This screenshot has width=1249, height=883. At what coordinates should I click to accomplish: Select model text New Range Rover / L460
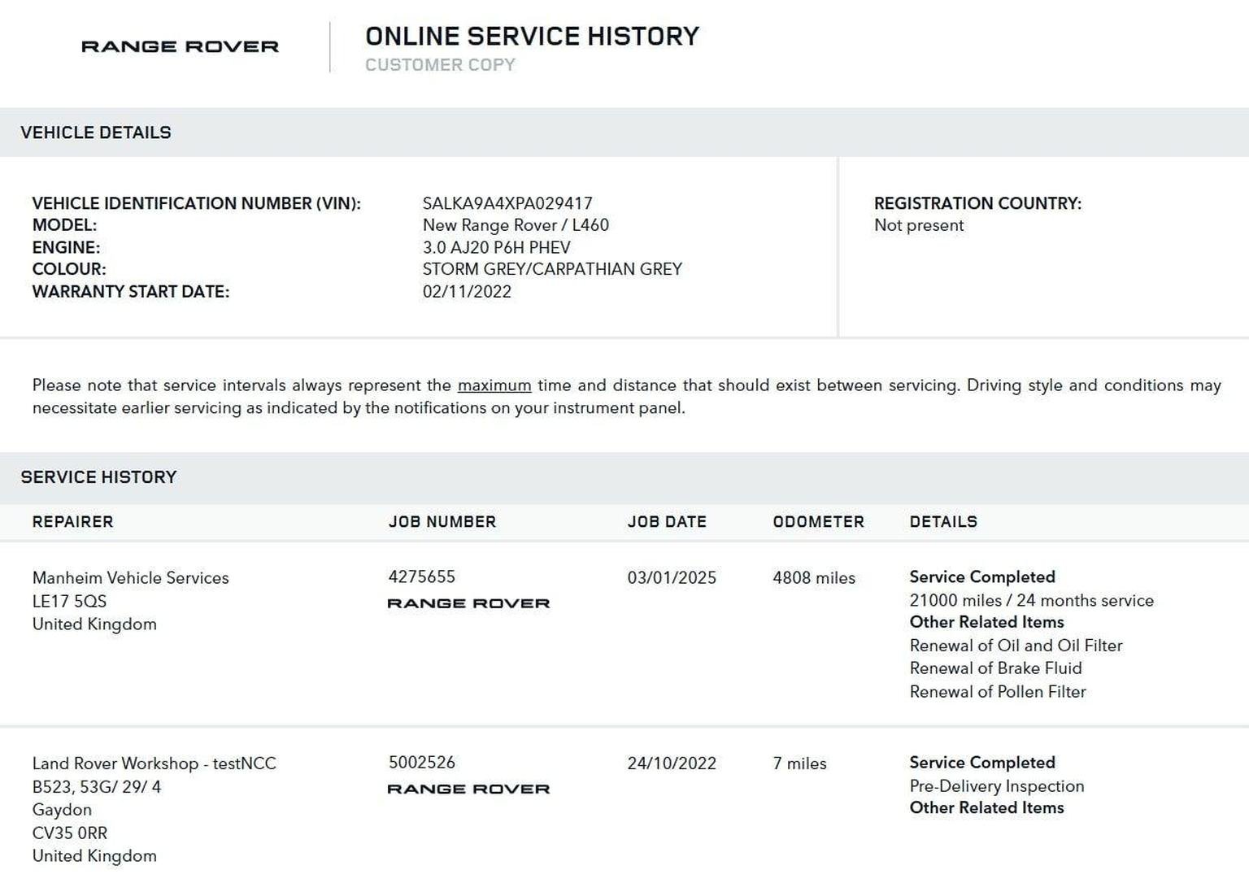[516, 225]
